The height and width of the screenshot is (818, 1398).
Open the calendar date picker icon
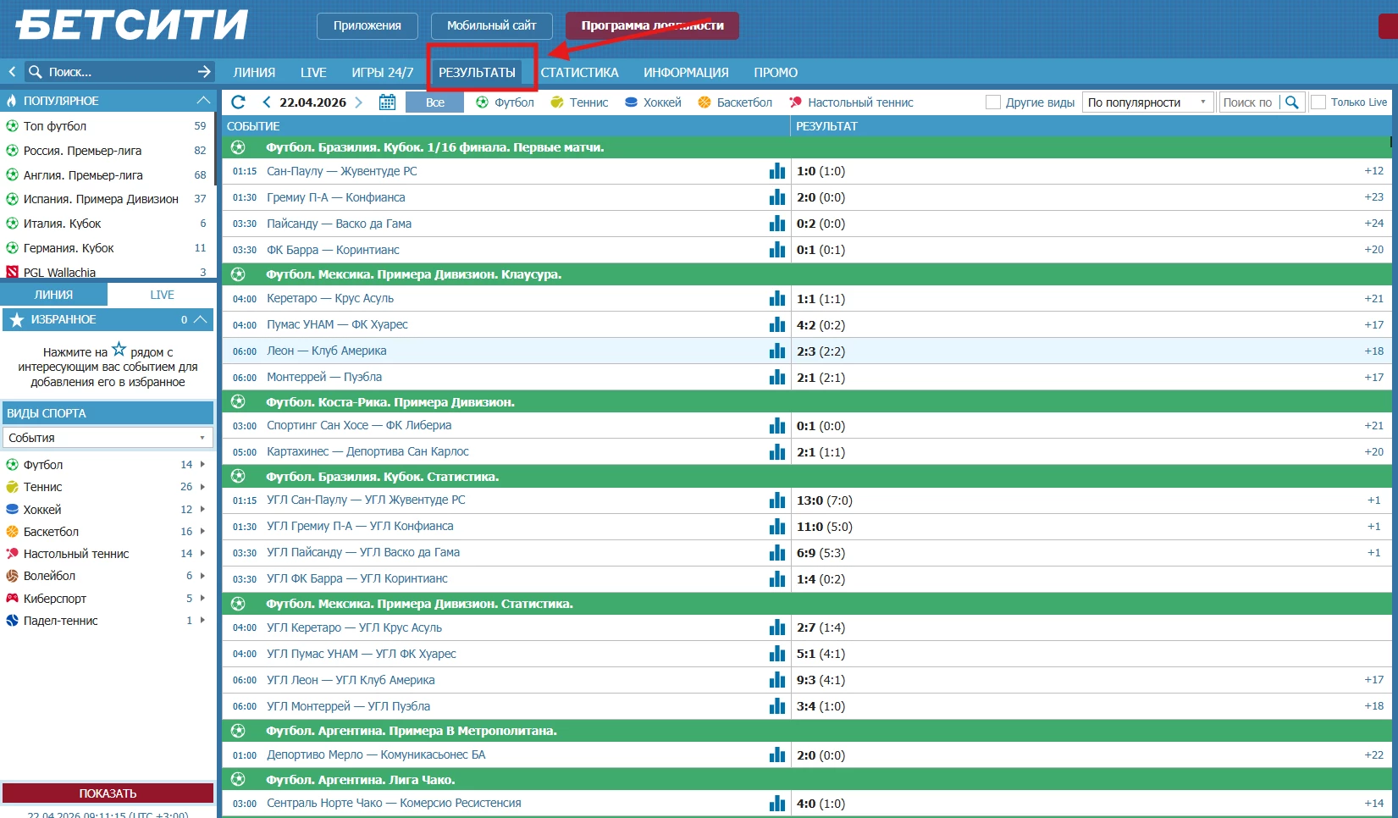click(x=387, y=102)
